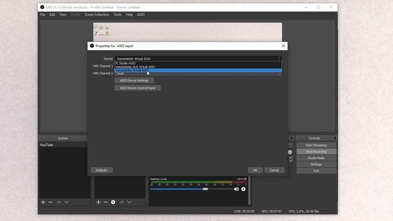Move the source up in the Sources list

[122, 202]
